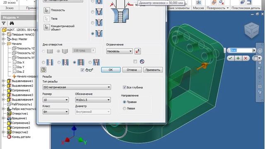
Task: Select РабПлоскость1 in the model tree
Action: [22, 104]
